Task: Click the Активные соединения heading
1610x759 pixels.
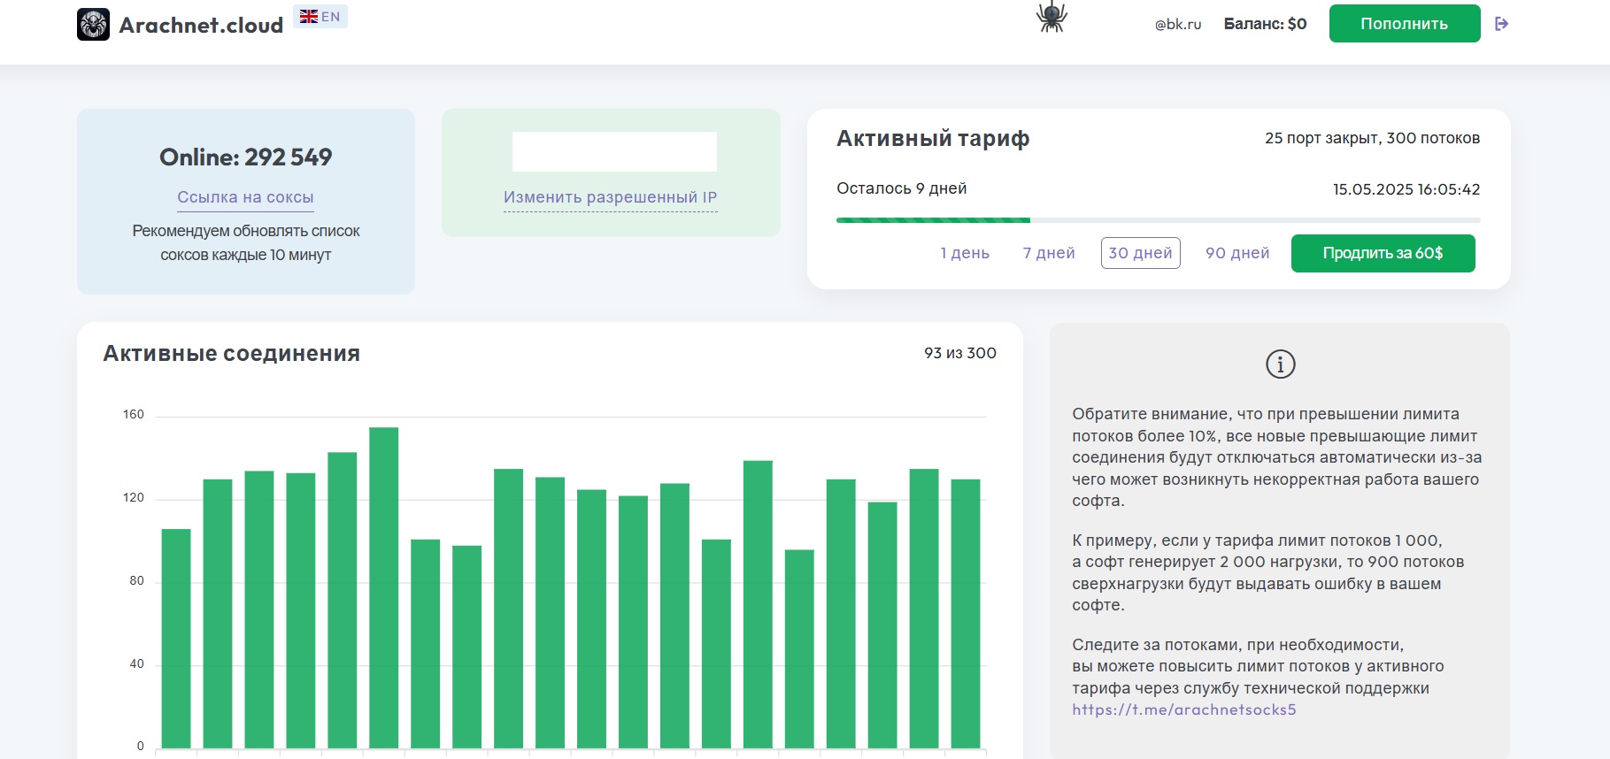Action: tap(232, 353)
